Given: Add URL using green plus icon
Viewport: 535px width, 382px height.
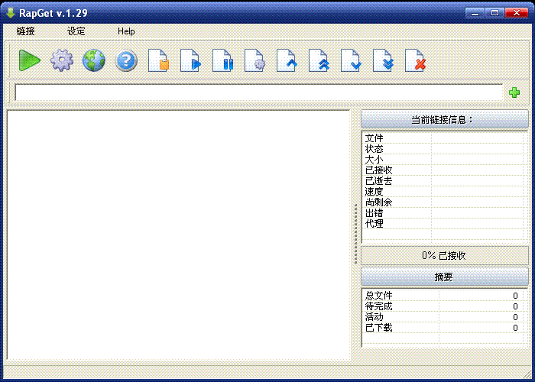Looking at the screenshot, I should pos(514,92).
